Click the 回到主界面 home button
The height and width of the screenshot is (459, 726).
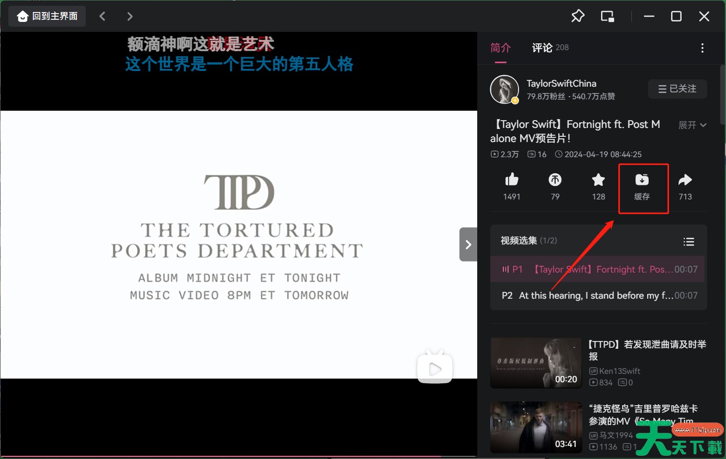pyautogui.click(x=47, y=16)
